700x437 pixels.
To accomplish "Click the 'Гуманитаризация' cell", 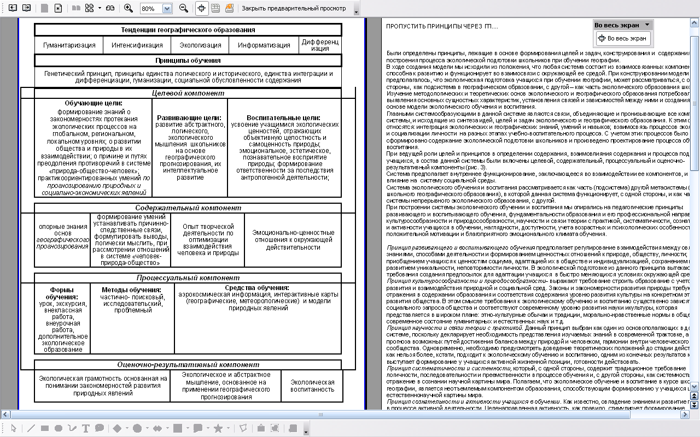I will pos(69,45).
